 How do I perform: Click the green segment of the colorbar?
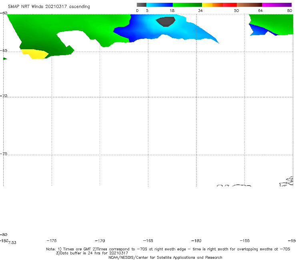tap(187, 5)
